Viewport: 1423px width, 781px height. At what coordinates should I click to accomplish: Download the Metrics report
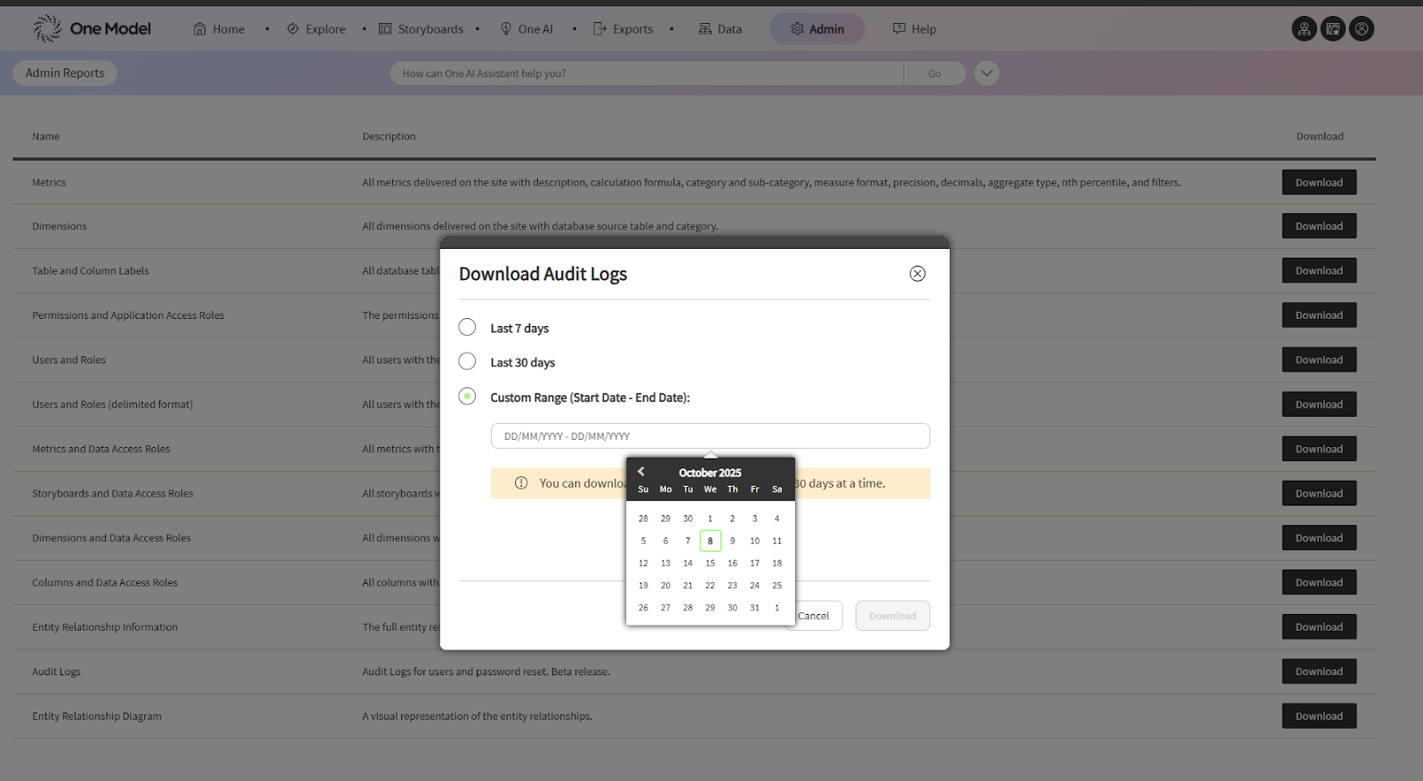1318,182
